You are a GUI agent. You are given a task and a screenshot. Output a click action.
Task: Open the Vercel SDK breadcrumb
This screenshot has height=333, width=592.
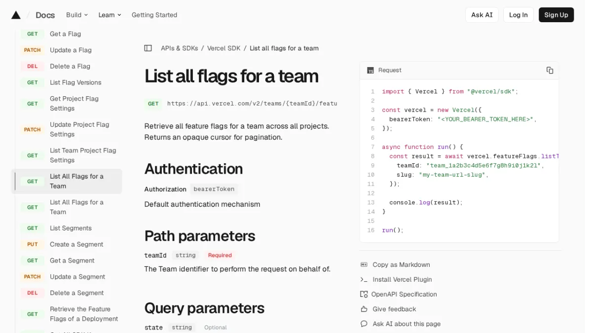(223, 48)
